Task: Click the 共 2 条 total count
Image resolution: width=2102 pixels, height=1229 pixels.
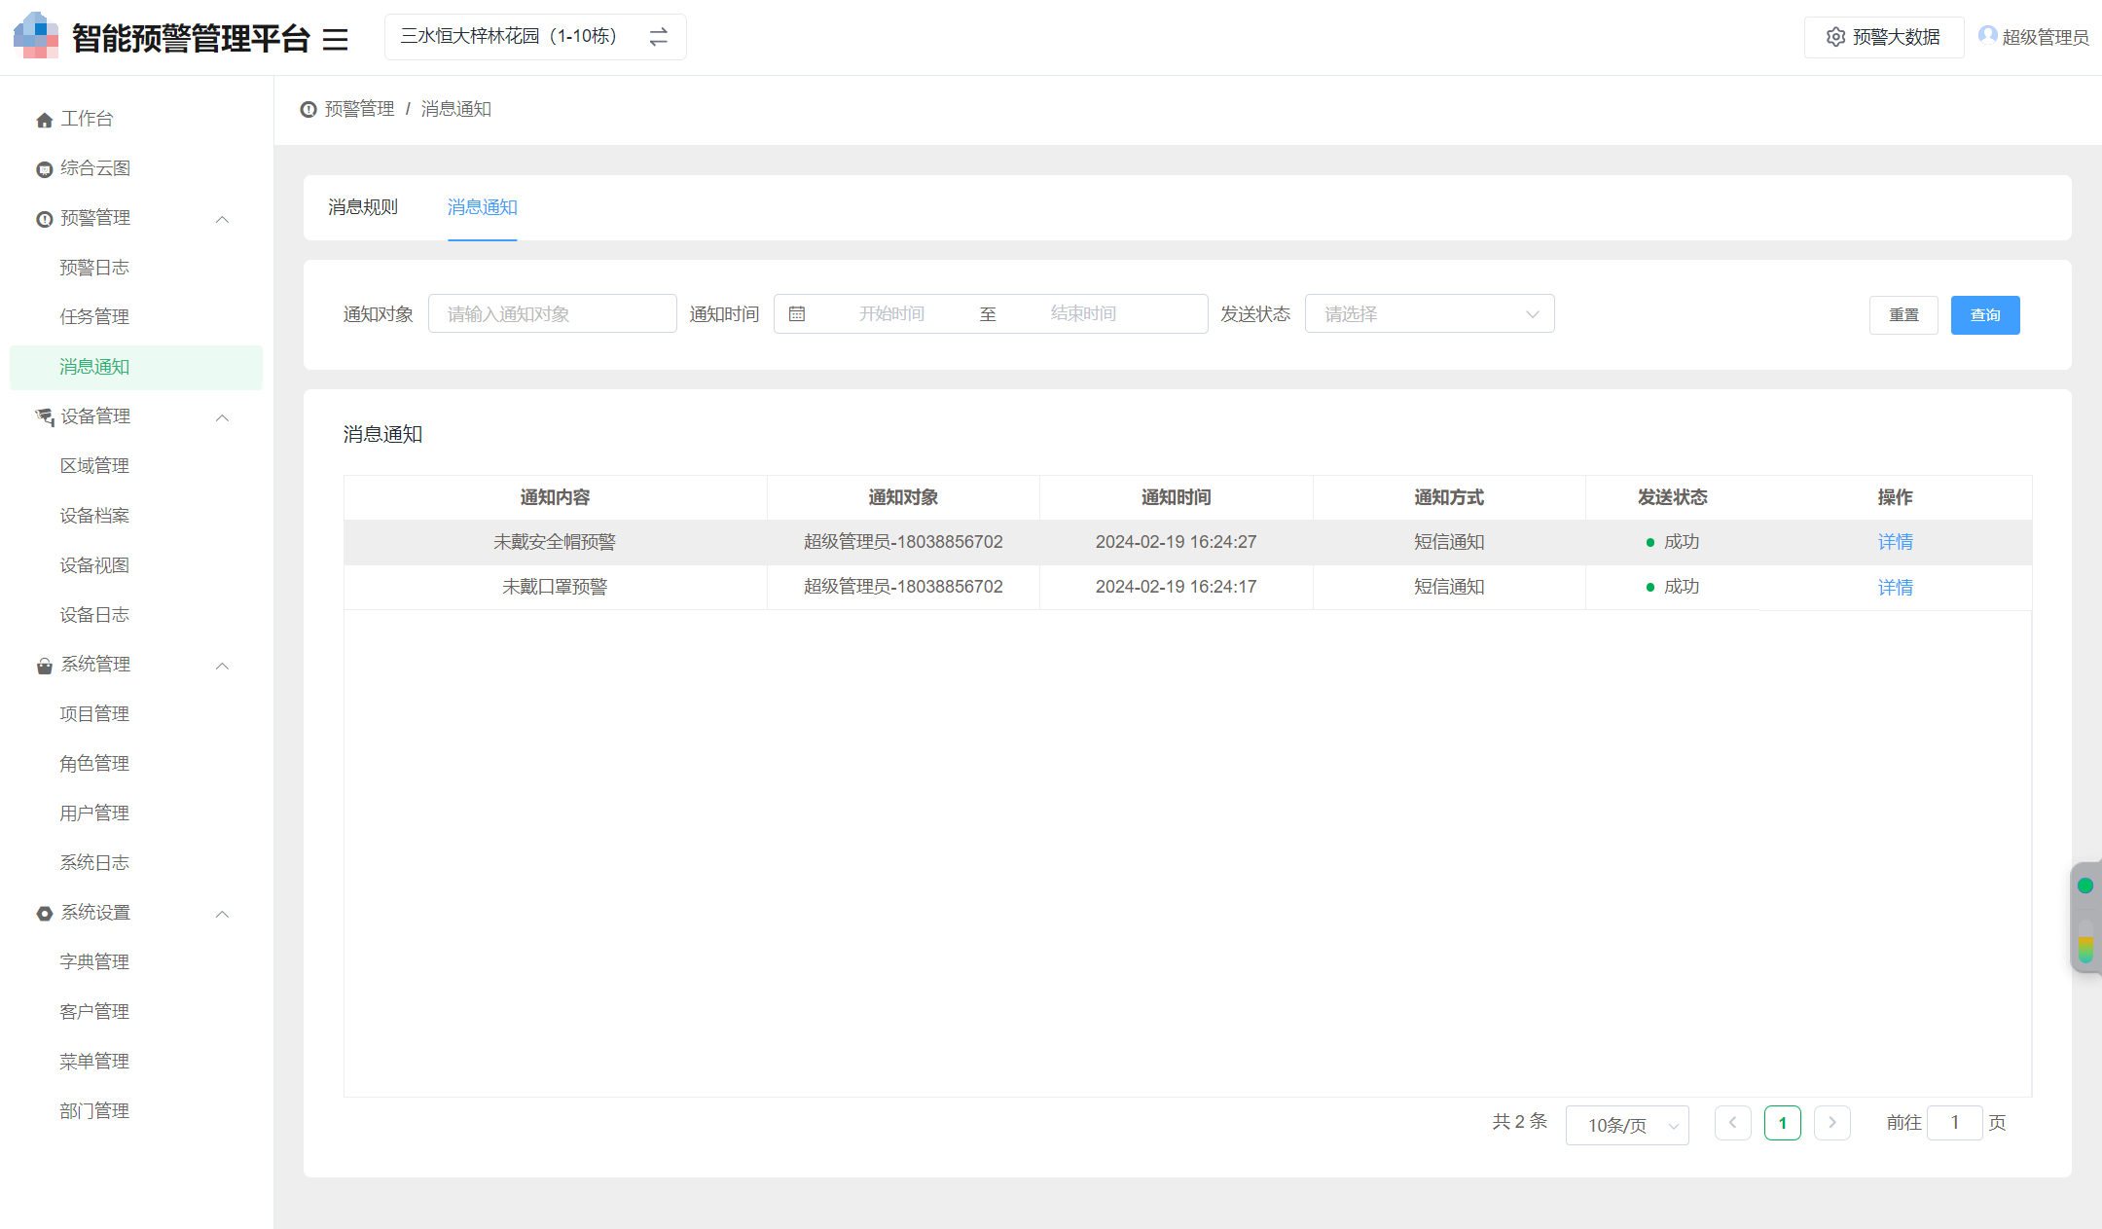Action: coord(1519,1122)
